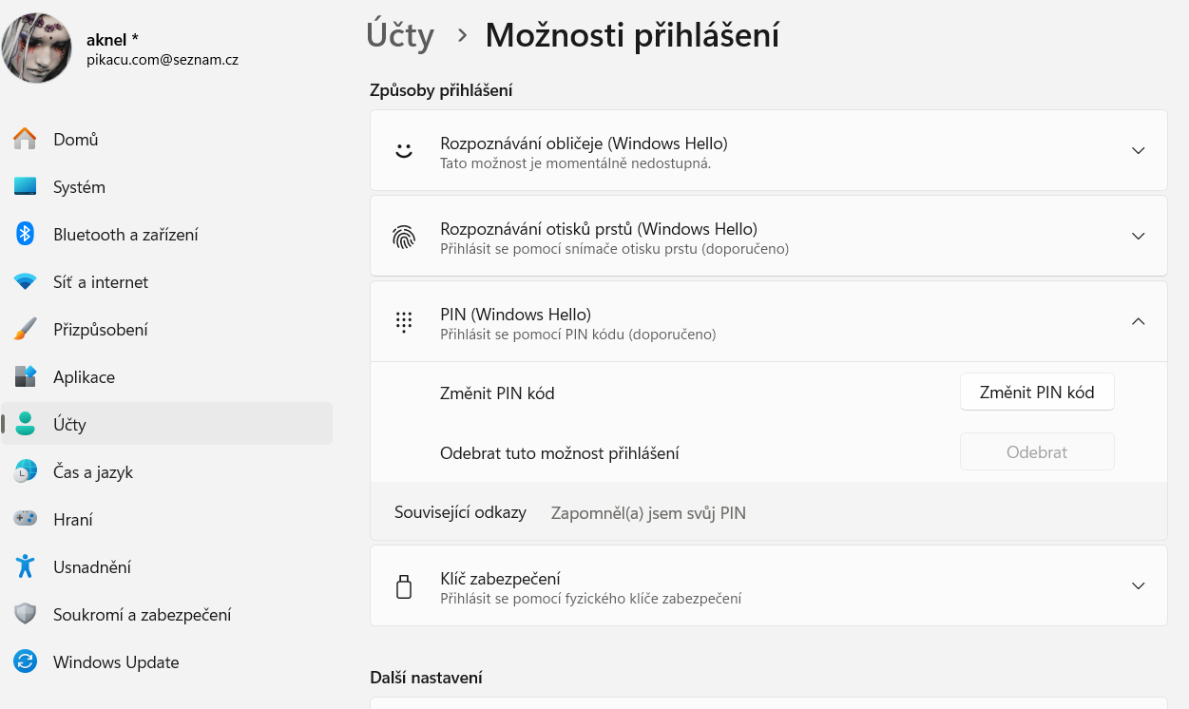This screenshot has height=709, width=1189.
Task: Select the Čas a jazyk clock icon
Action: click(x=26, y=471)
